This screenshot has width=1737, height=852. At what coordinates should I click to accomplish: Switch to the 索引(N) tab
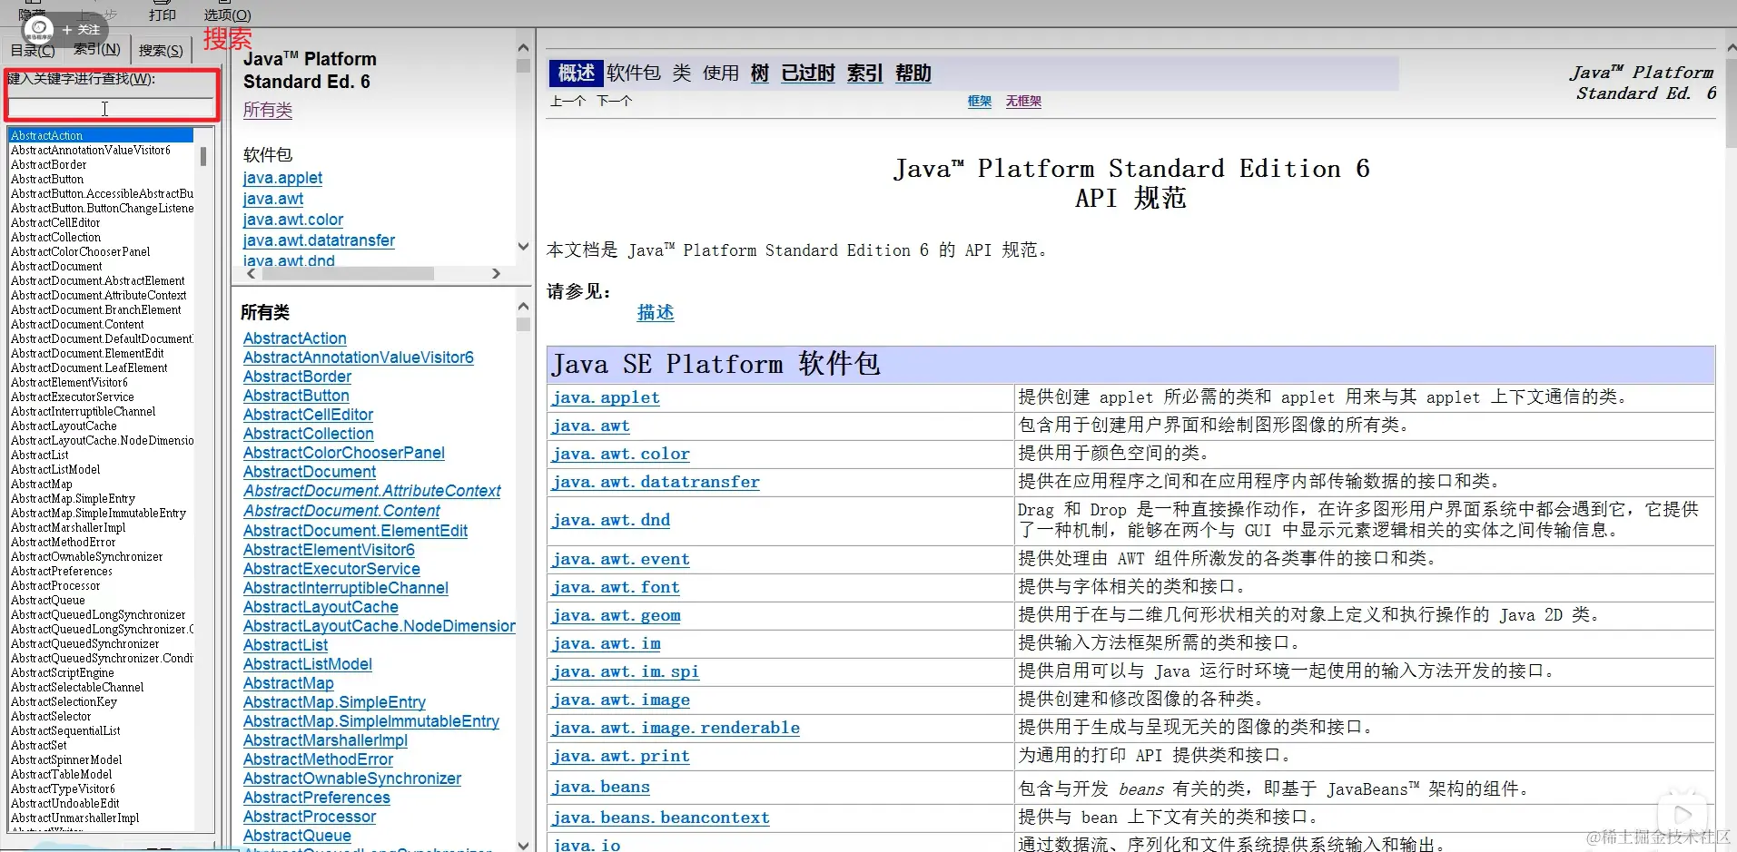point(96,49)
